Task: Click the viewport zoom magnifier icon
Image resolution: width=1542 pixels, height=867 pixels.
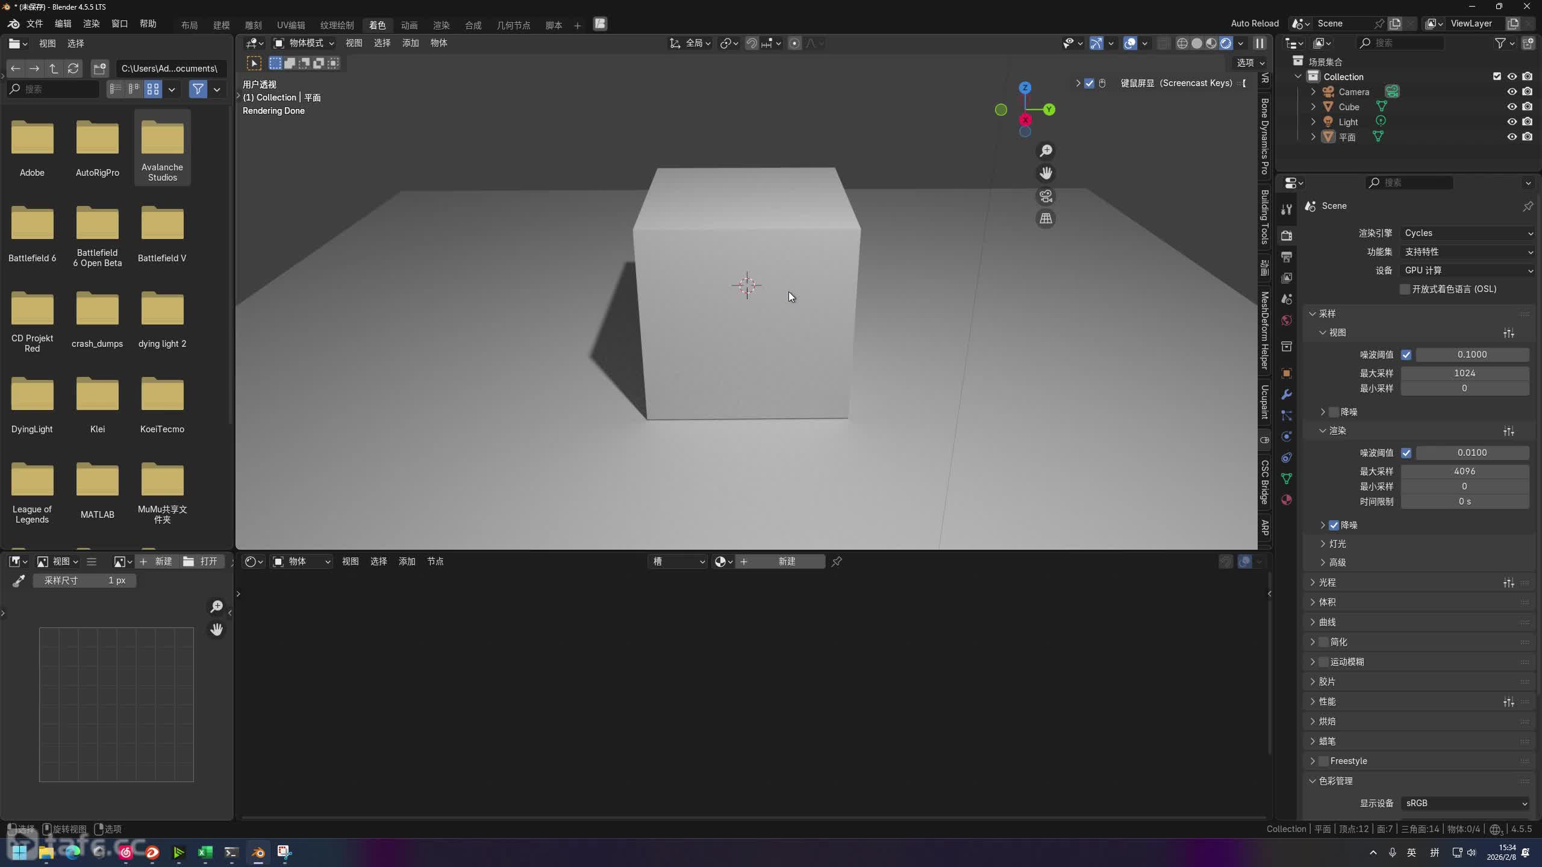Action: click(1046, 151)
